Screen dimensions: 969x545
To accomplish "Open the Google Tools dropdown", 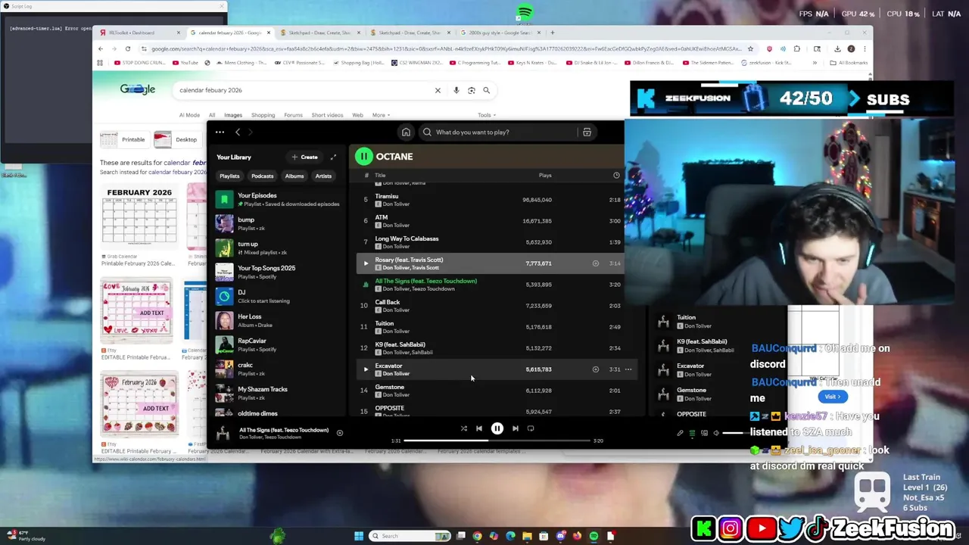I will click(487, 115).
